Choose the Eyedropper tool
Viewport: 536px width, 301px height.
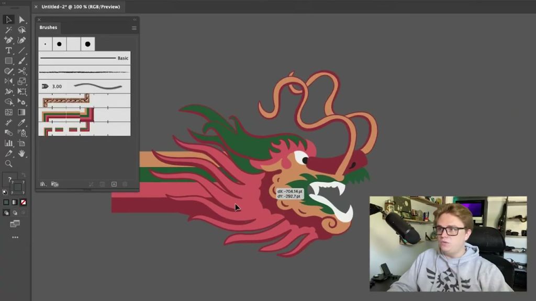21,122
